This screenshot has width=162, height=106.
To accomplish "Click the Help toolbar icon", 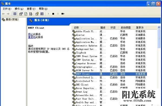I will click(x=37, y=14).
